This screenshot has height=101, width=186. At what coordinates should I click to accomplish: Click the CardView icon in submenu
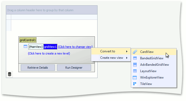pyautogui.click(x=135, y=52)
